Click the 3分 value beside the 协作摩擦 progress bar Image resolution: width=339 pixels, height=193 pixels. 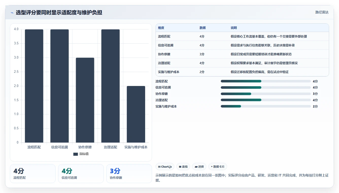[x=315, y=94]
